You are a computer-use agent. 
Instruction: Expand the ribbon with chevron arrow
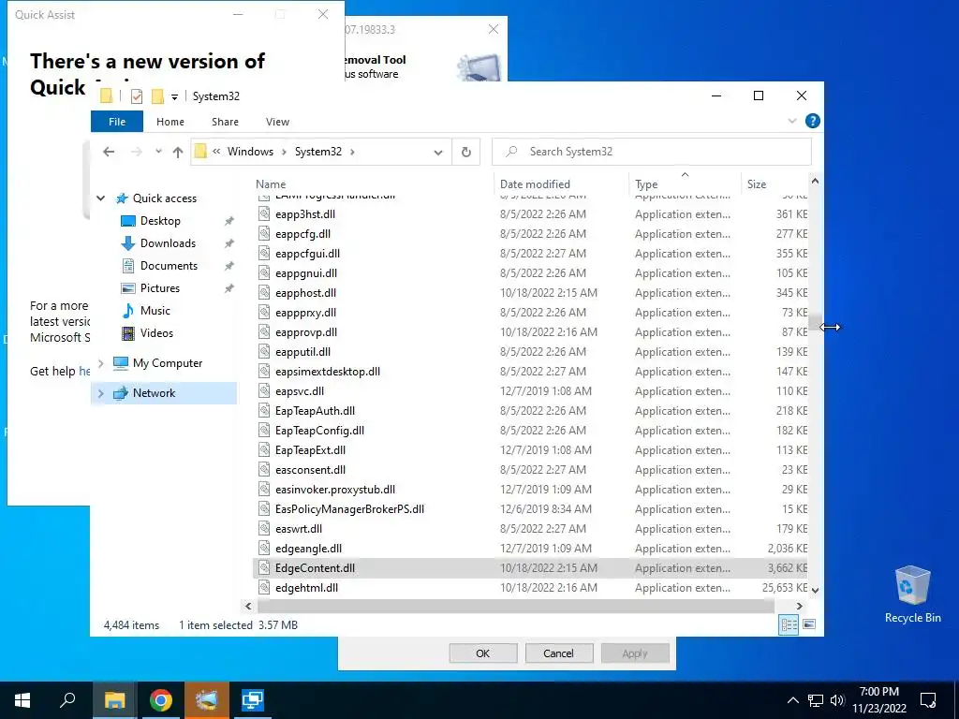click(x=792, y=121)
